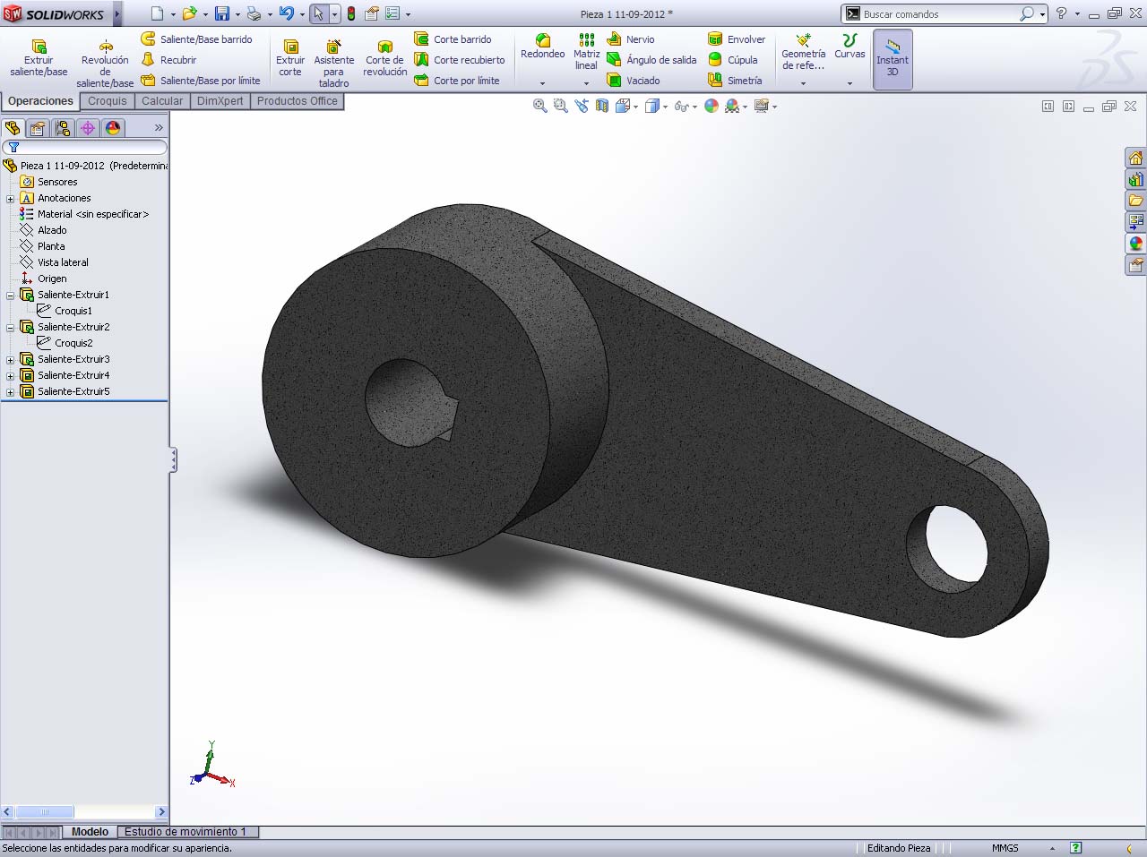Click the Cúpula dome tool
This screenshot has width=1147, height=857.
coord(733,60)
